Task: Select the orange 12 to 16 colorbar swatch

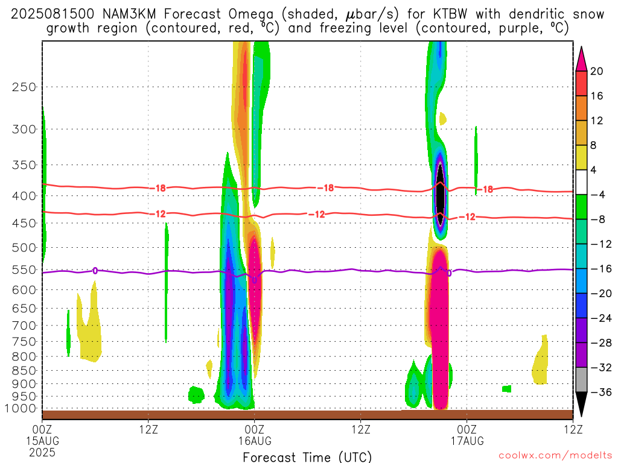Action: click(581, 109)
